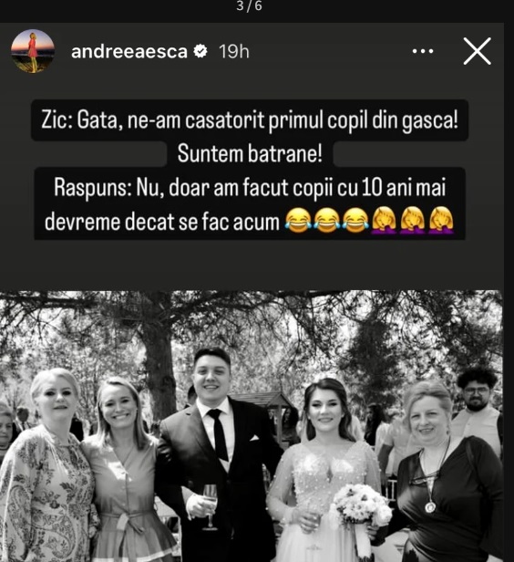The height and width of the screenshot is (562, 514).
Task: Click the line starting with Raspuns: Nu
Action: 250,187
